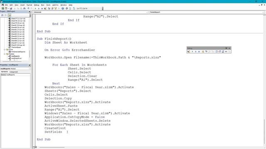Screen dimensions: 266x149
Task: Click the (Name) modReports property field
Action: pyautogui.click(x=15, y=75)
